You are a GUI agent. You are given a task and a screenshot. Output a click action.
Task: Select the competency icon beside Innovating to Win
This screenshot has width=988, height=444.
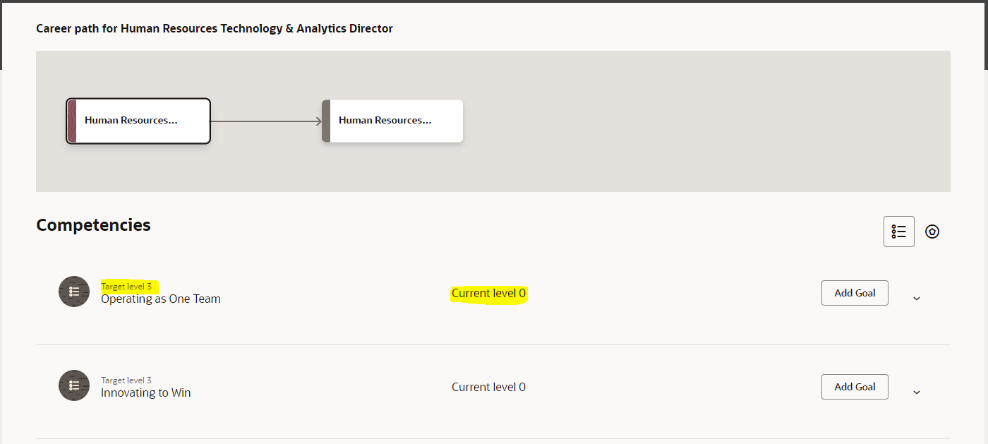click(74, 385)
